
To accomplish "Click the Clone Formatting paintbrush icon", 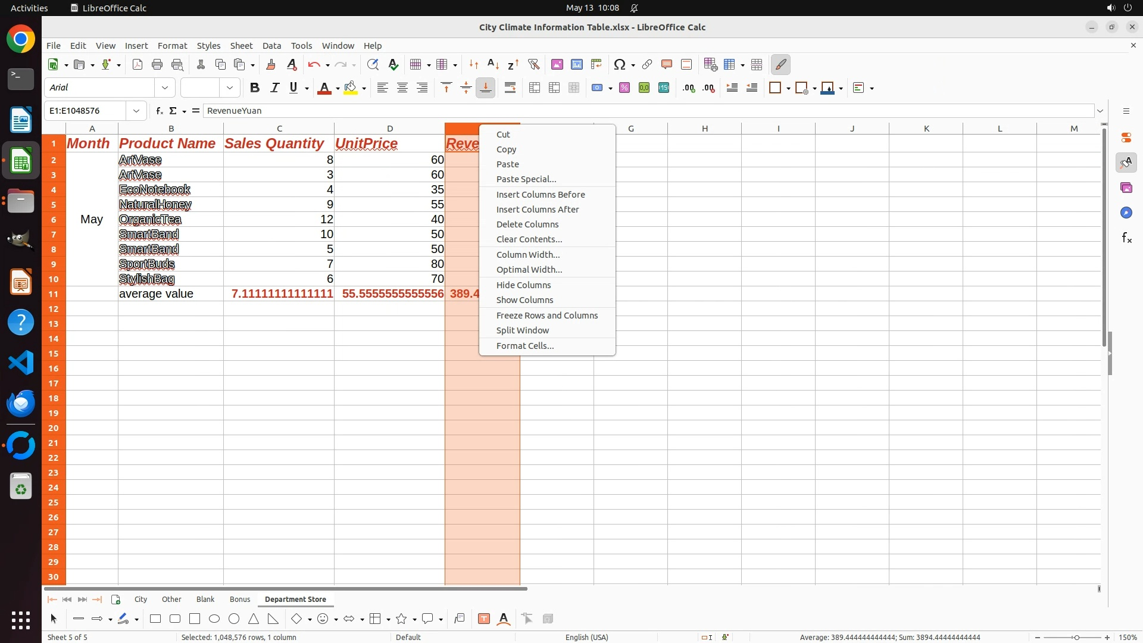I will tap(271, 64).
